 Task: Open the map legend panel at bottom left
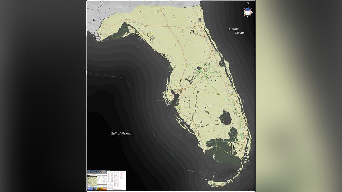tap(97, 180)
